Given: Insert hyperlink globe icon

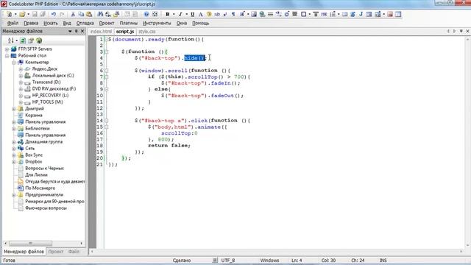Looking at the screenshot, I should pyautogui.click(x=262, y=14).
